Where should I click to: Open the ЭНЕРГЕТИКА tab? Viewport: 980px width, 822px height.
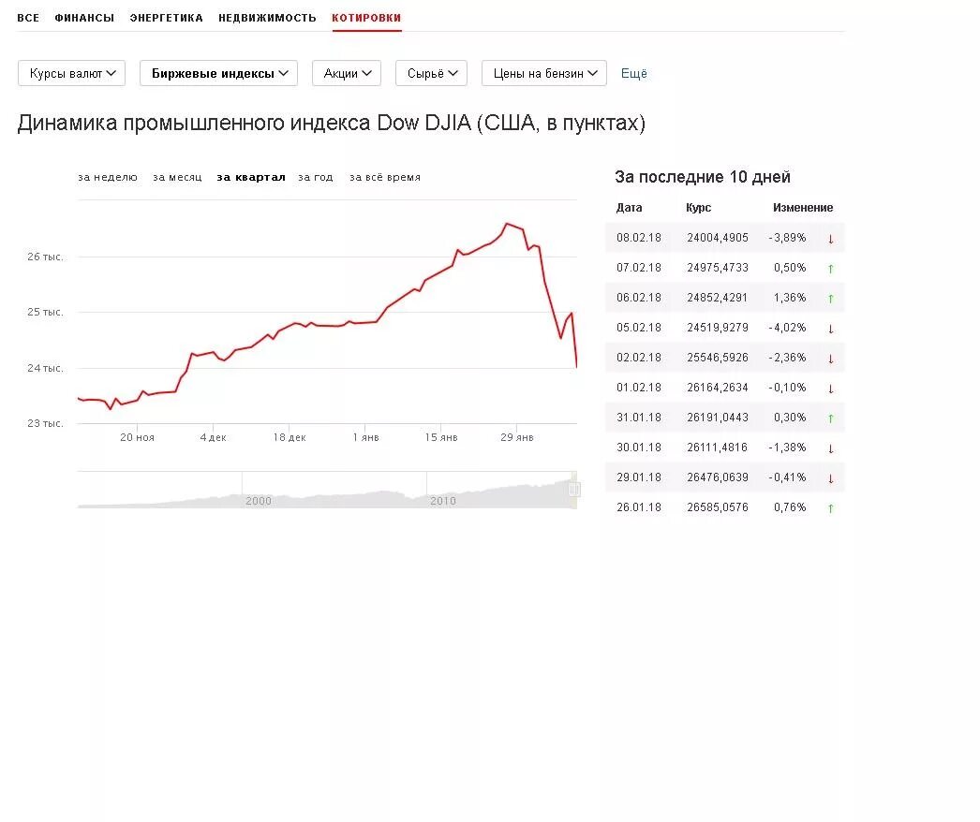[x=166, y=18]
